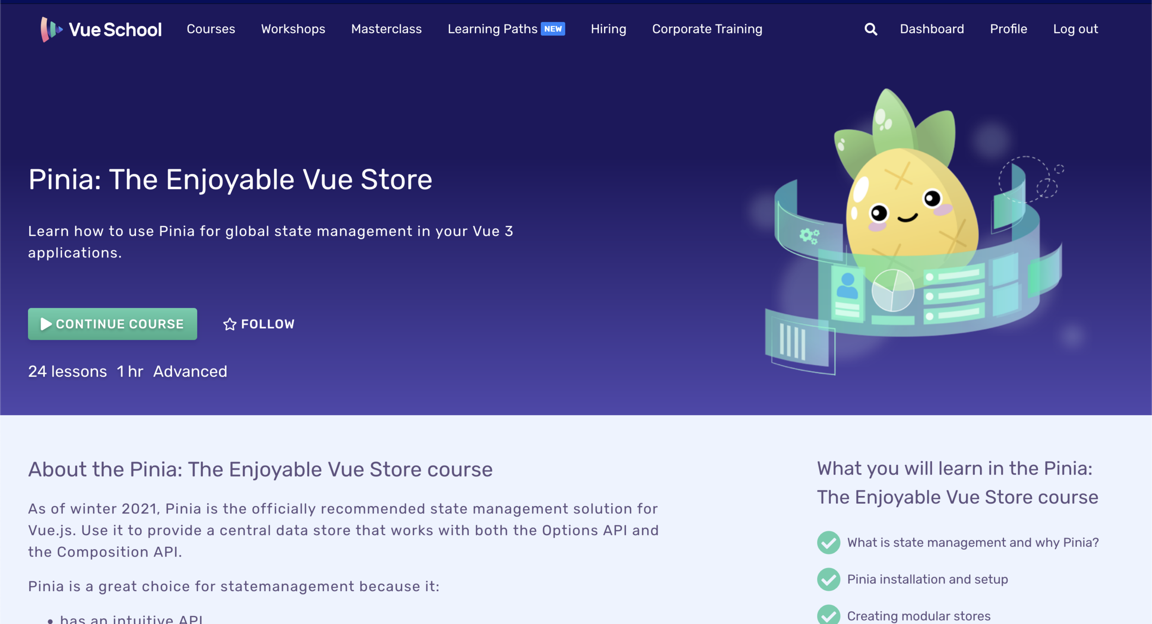Go to the Dashboard
The height and width of the screenshot is (624, 1152).
coord(931,29)
